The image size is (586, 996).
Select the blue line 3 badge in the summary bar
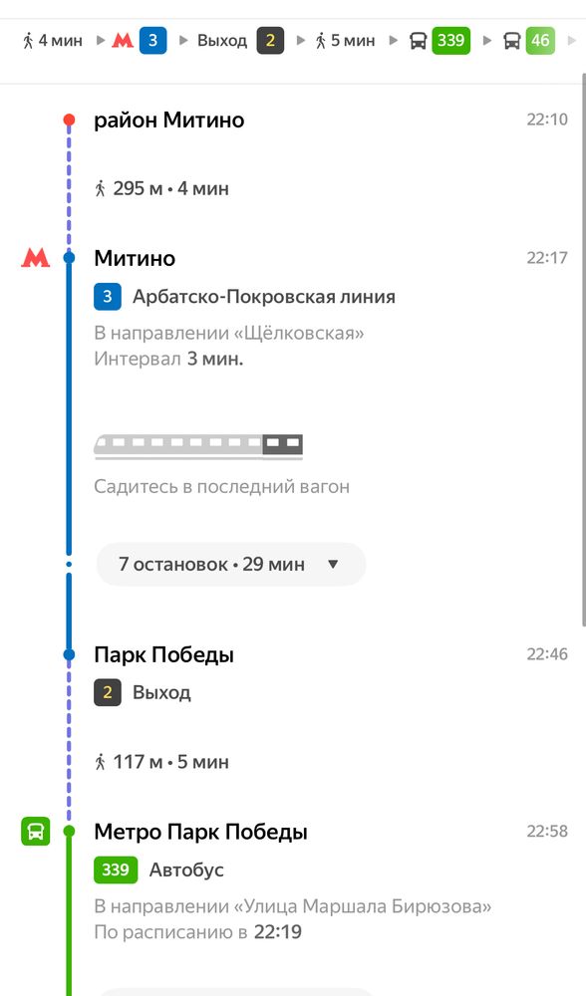click(x=151, y=41)
